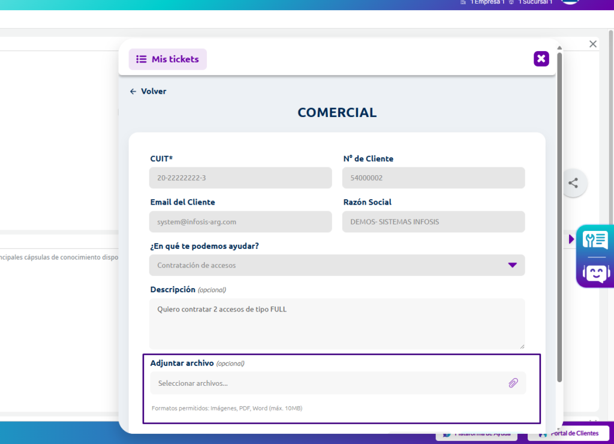The width and height of the screenshot is (614, 444).
Task: Click the CUIT input field
Action: pos(240,178)
